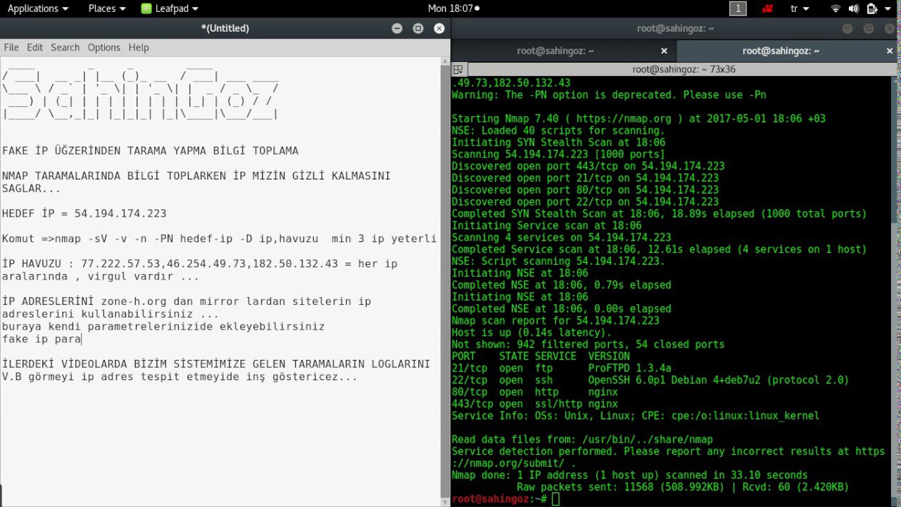Click the Leafpad title bar '*(Untitled)'
Image resolution: width=901 pixels, height=507 pixels.
coord(225,28)
